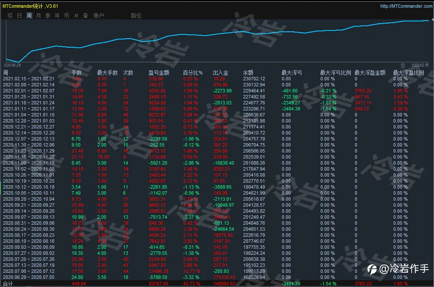Click the total percentage 42.73 %
434x287 pixels.
pos(192,284)
